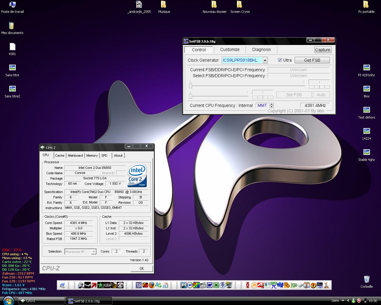
Task: Open the Stable 4ghz image file
Action: pos(366,155)
